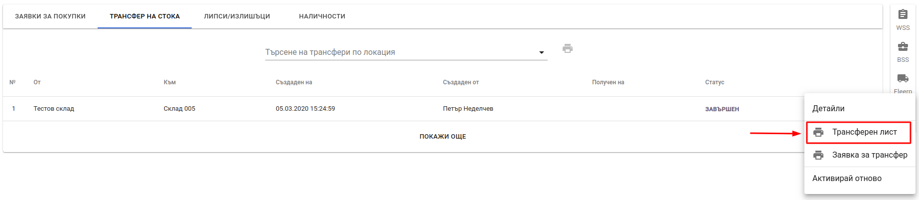Click the print icon beside the location search

coord(567,48)
